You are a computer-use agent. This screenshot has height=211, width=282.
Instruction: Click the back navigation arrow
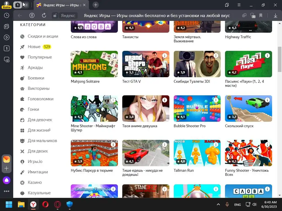tap(20, 16)
